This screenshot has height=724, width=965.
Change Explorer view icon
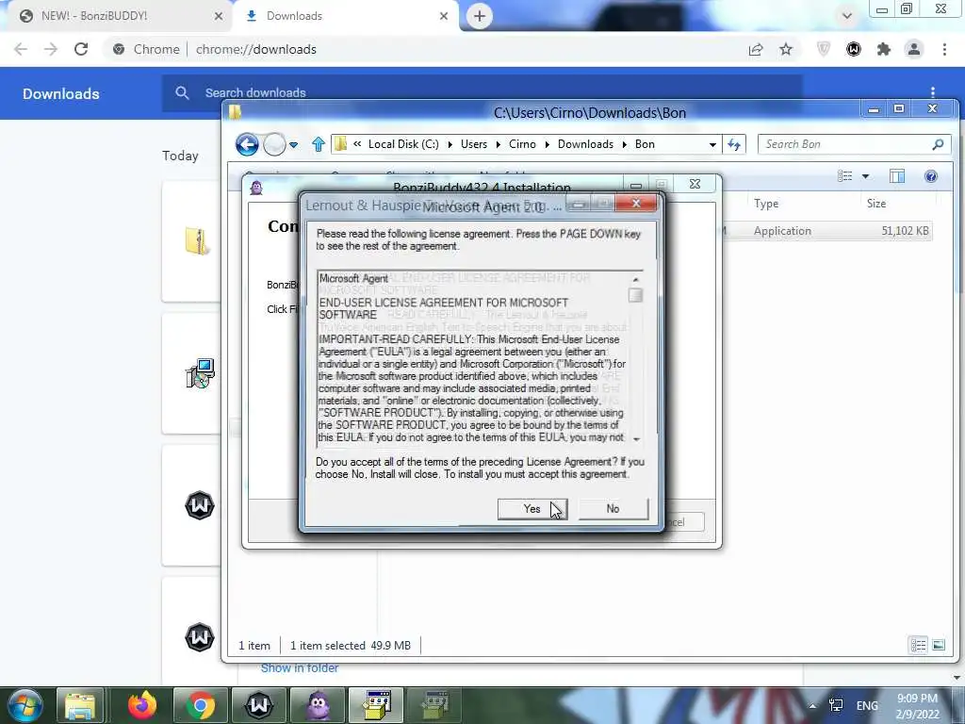[845, 176]
